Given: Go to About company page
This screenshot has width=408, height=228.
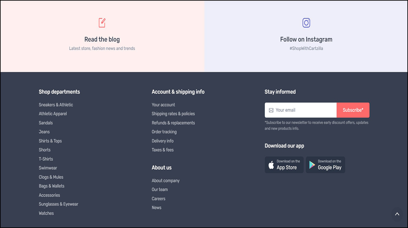Looking at the screenshot, I should [x=165, y=181].
